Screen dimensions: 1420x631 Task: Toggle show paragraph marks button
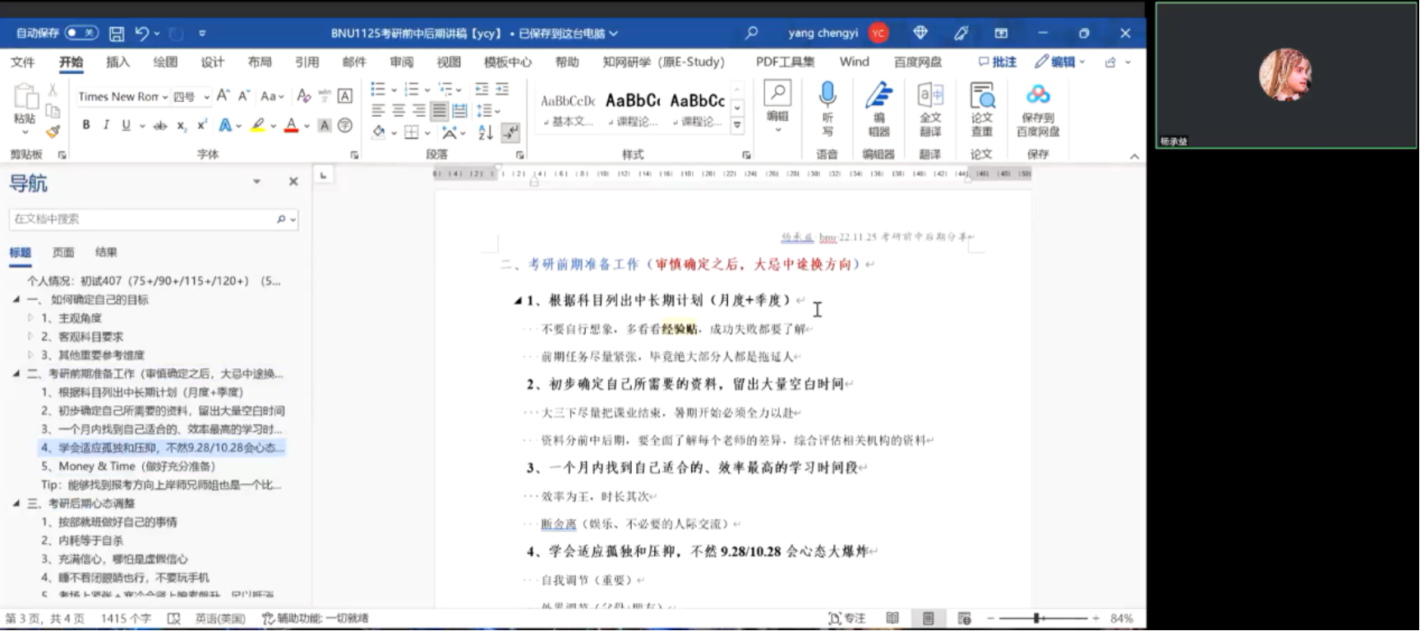click(x=510, y=131)
